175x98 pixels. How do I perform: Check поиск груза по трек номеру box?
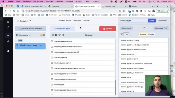(x=52, y=74)
